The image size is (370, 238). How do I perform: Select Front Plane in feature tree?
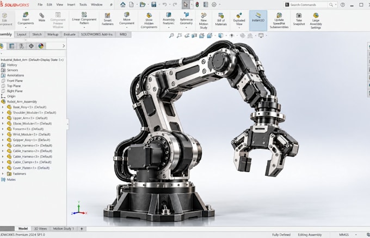coord(15,81)
